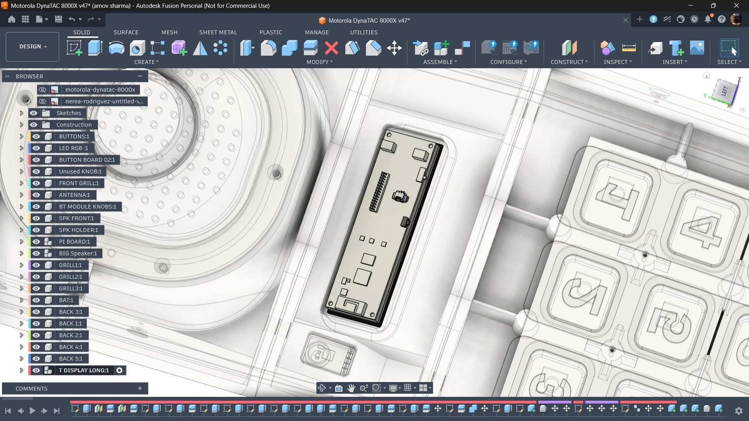
Task: Add a comment with plus button
Action: [x=140, y=388]
